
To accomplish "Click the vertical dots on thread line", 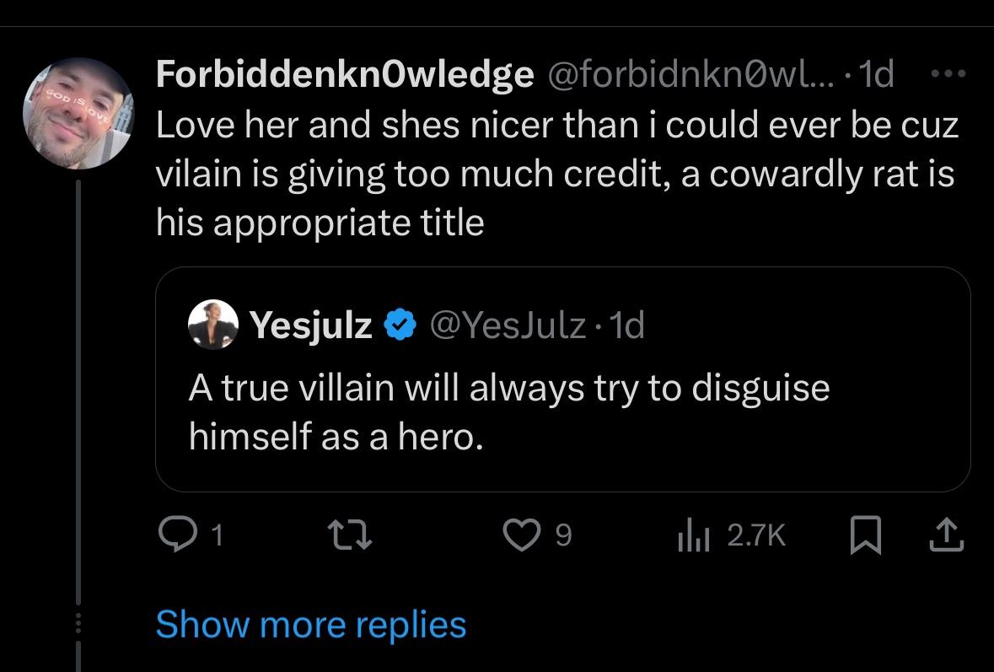I will [78, 625].
